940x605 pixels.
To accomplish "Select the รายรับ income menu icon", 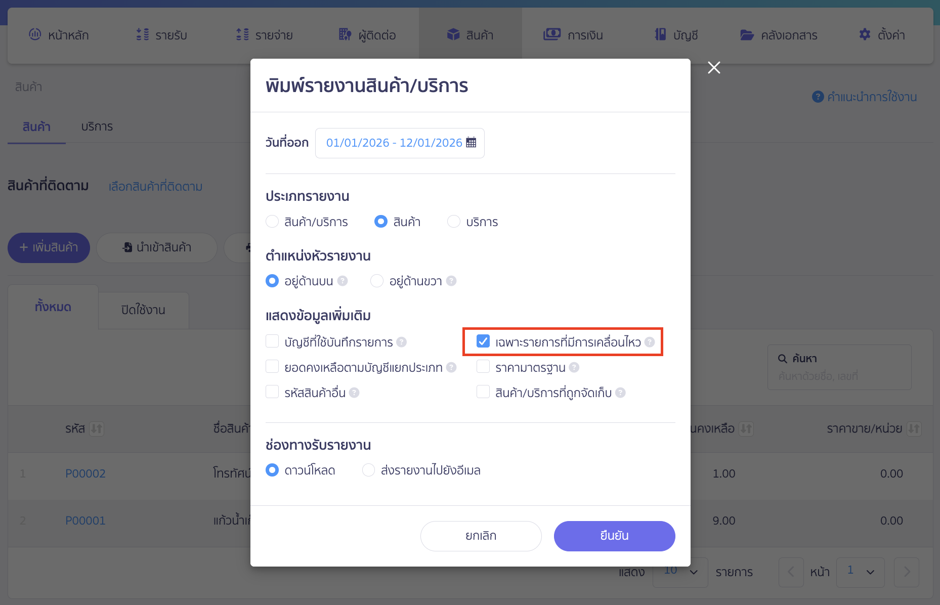I will (x=142, y=34).
